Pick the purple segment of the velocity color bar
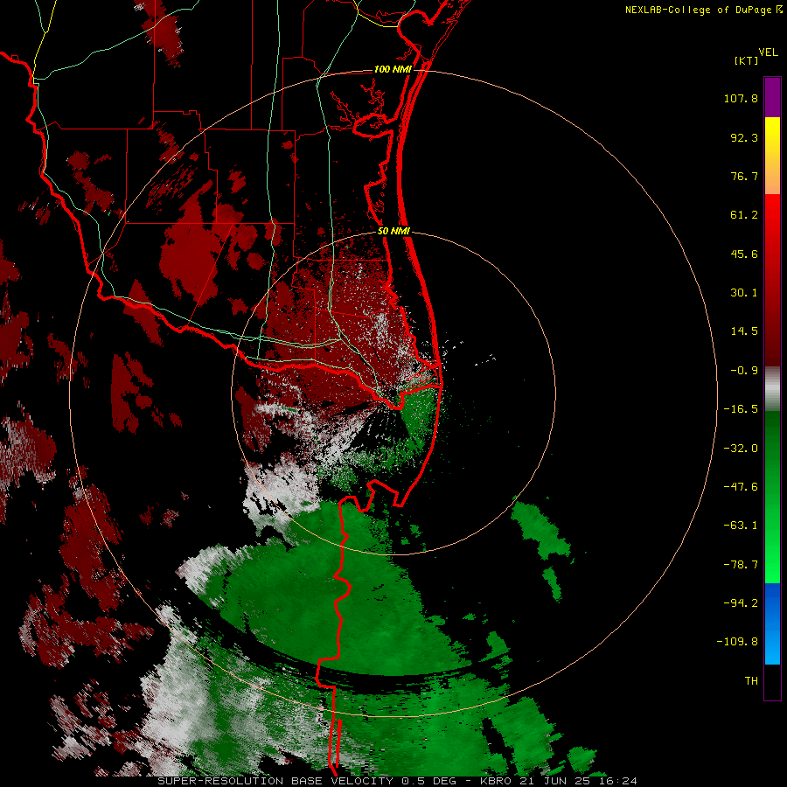Screen dimensions: 787x787 [x=772, y=97]
